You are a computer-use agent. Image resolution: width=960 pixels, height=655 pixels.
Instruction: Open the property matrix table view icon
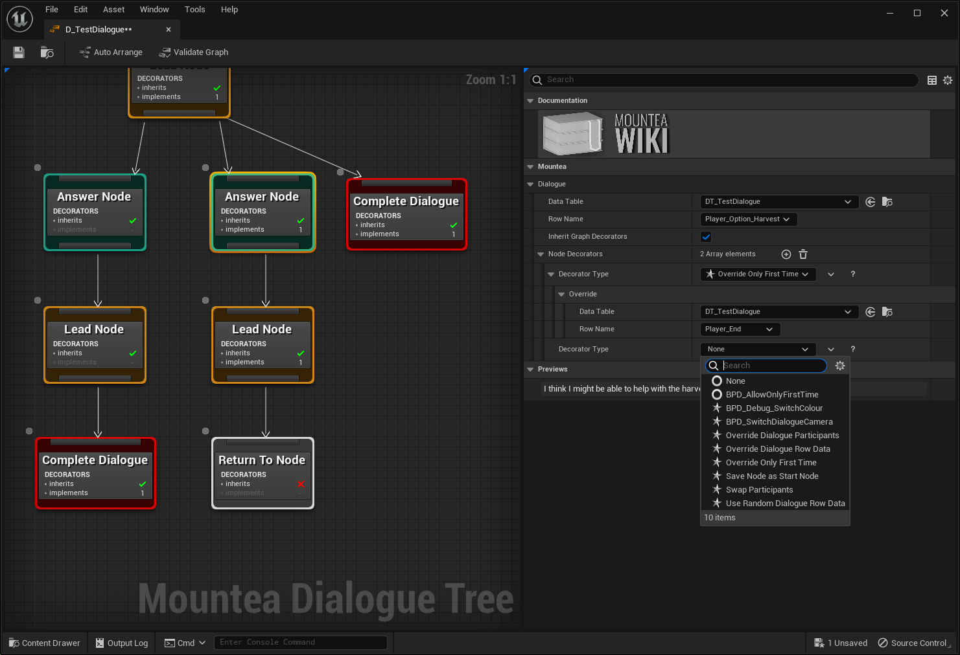pyautogui.click(x=931, y=80)
